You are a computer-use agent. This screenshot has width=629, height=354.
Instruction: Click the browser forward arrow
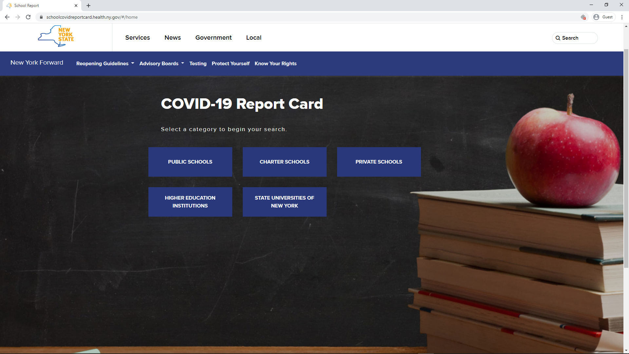18,17
